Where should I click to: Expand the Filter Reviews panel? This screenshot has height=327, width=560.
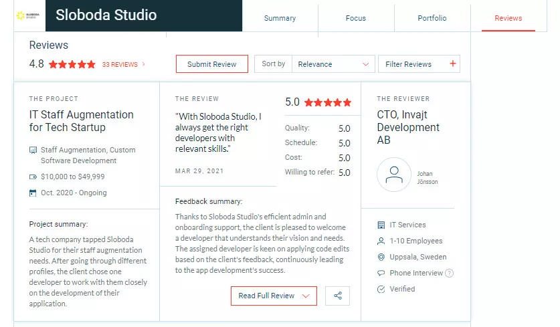coord(419,64)
